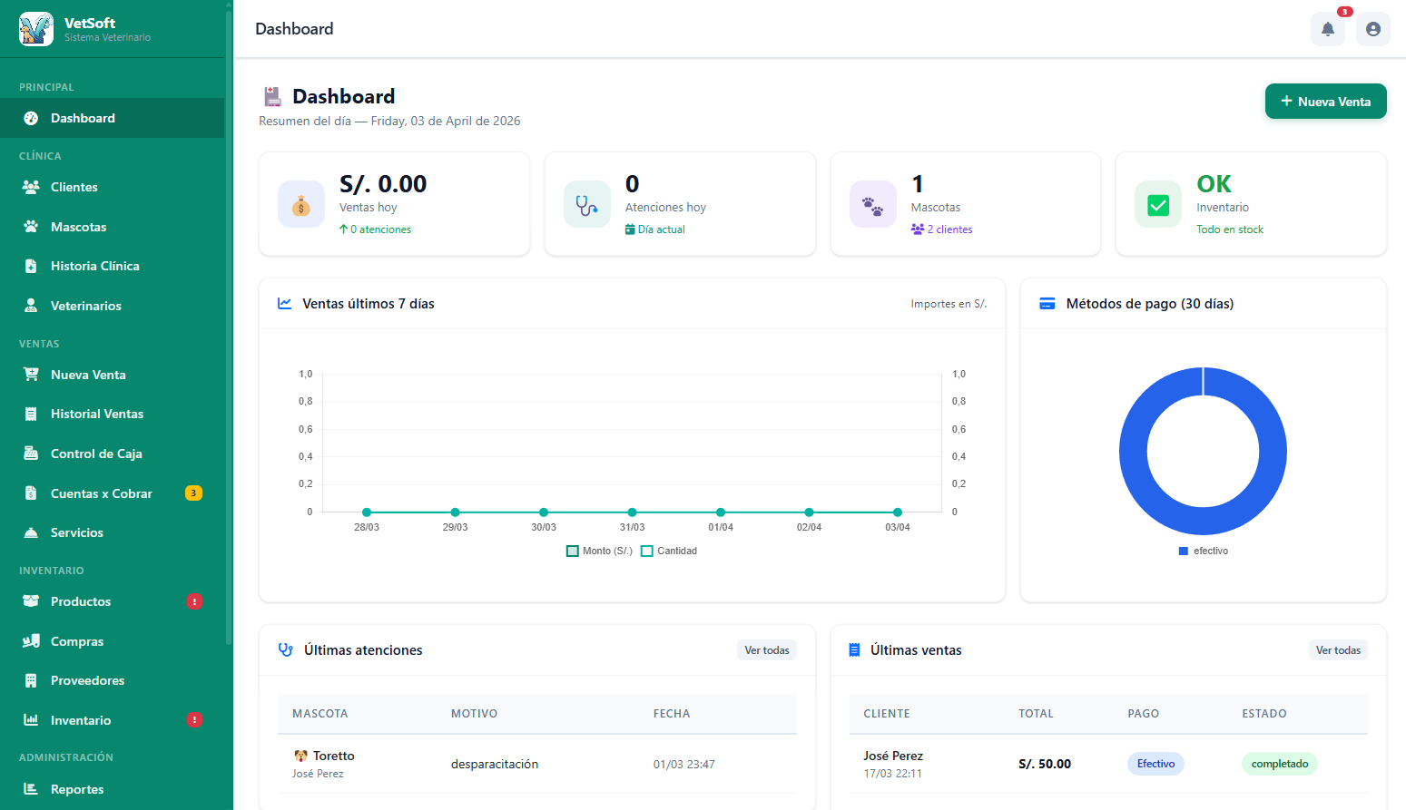This screenshot has height=810, width=1406.
Task: Click the yellow badge on Cuentas x Cobrar
Action: [193, 493]
